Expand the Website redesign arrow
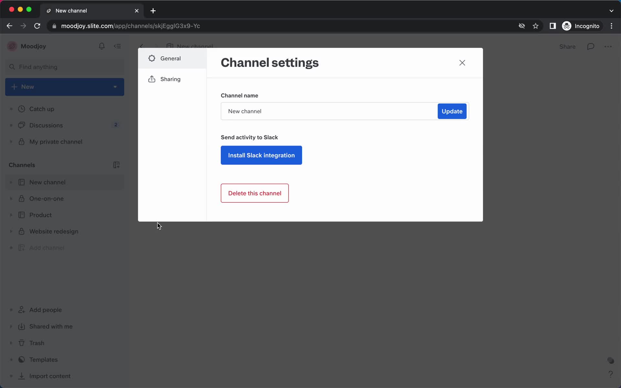Image resolution: width=621 pixels, height=388 pixels. (x=11, y=232)
